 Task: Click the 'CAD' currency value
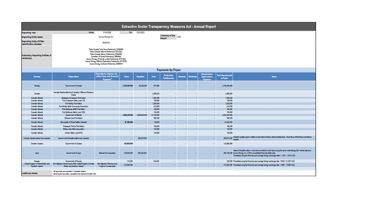tap(179, 37)
